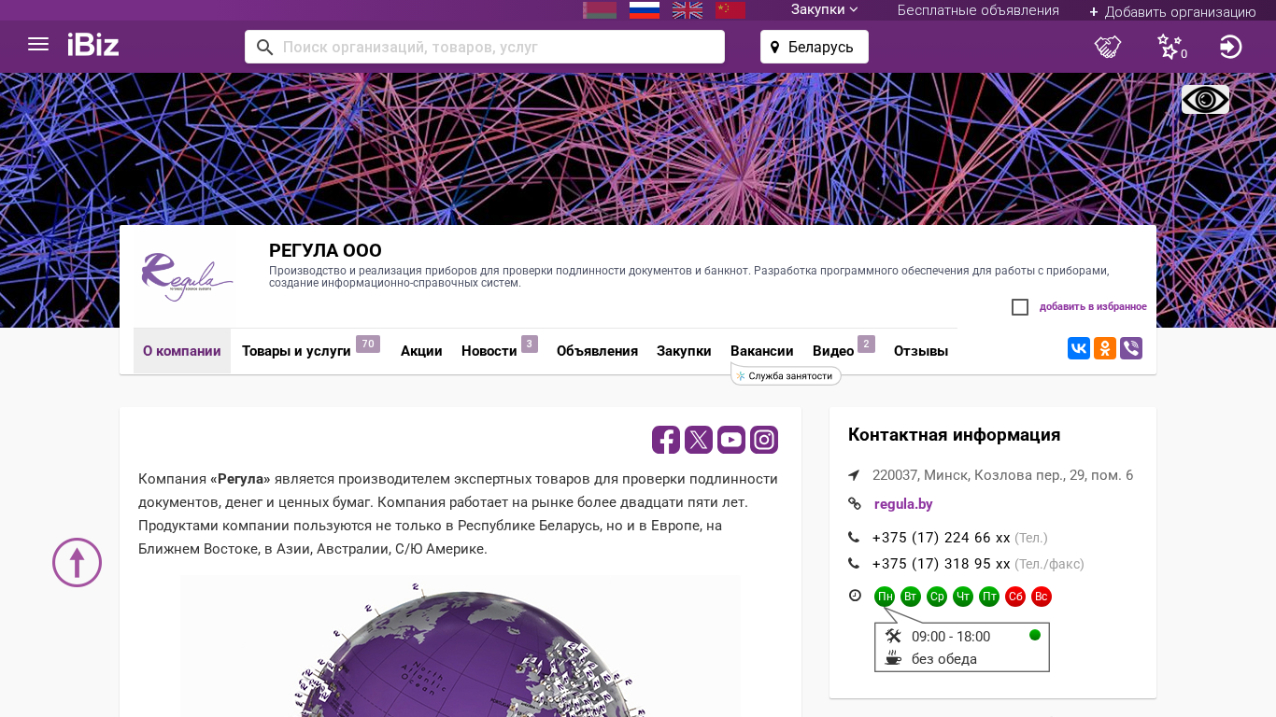Click the scroll-to-top arrow button
The height and width of the screenshot is (717, 1276).
(77, 562)
